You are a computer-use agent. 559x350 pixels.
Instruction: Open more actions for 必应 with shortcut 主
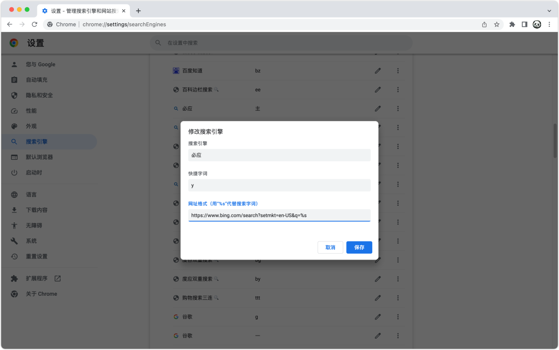point(398,109)
